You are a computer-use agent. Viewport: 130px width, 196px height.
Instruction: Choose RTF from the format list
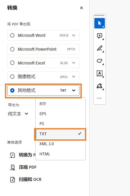click(x=61, y=104)
